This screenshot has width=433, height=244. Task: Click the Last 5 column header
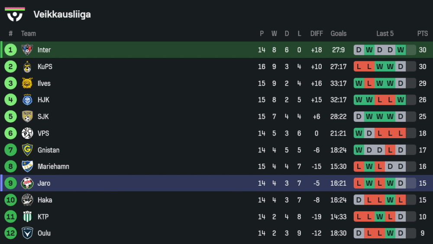385,34
